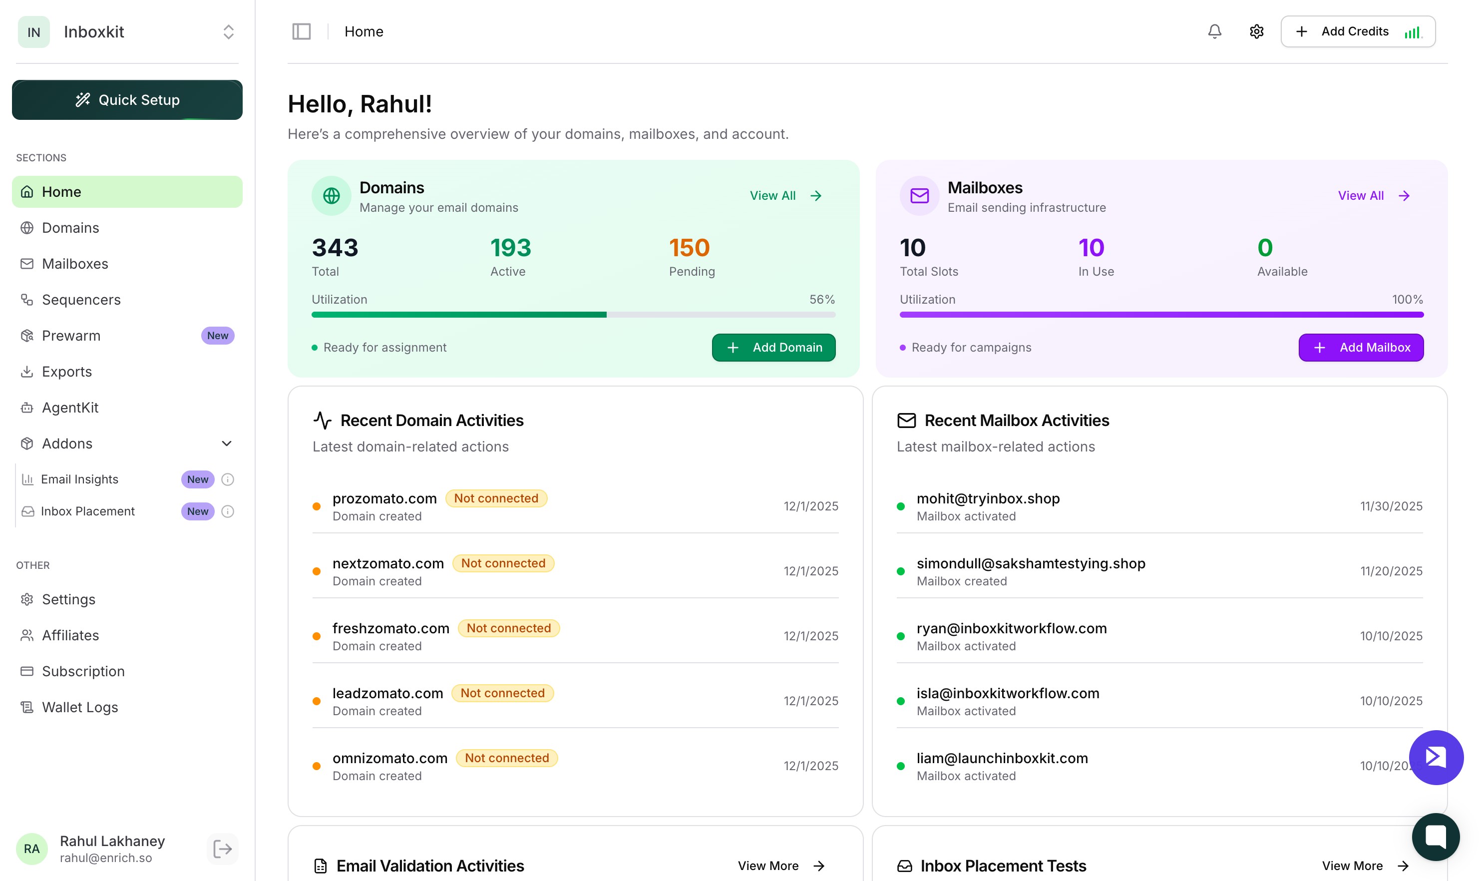
Task: Collapse the Addons section chevron
Action: point(226,443)
